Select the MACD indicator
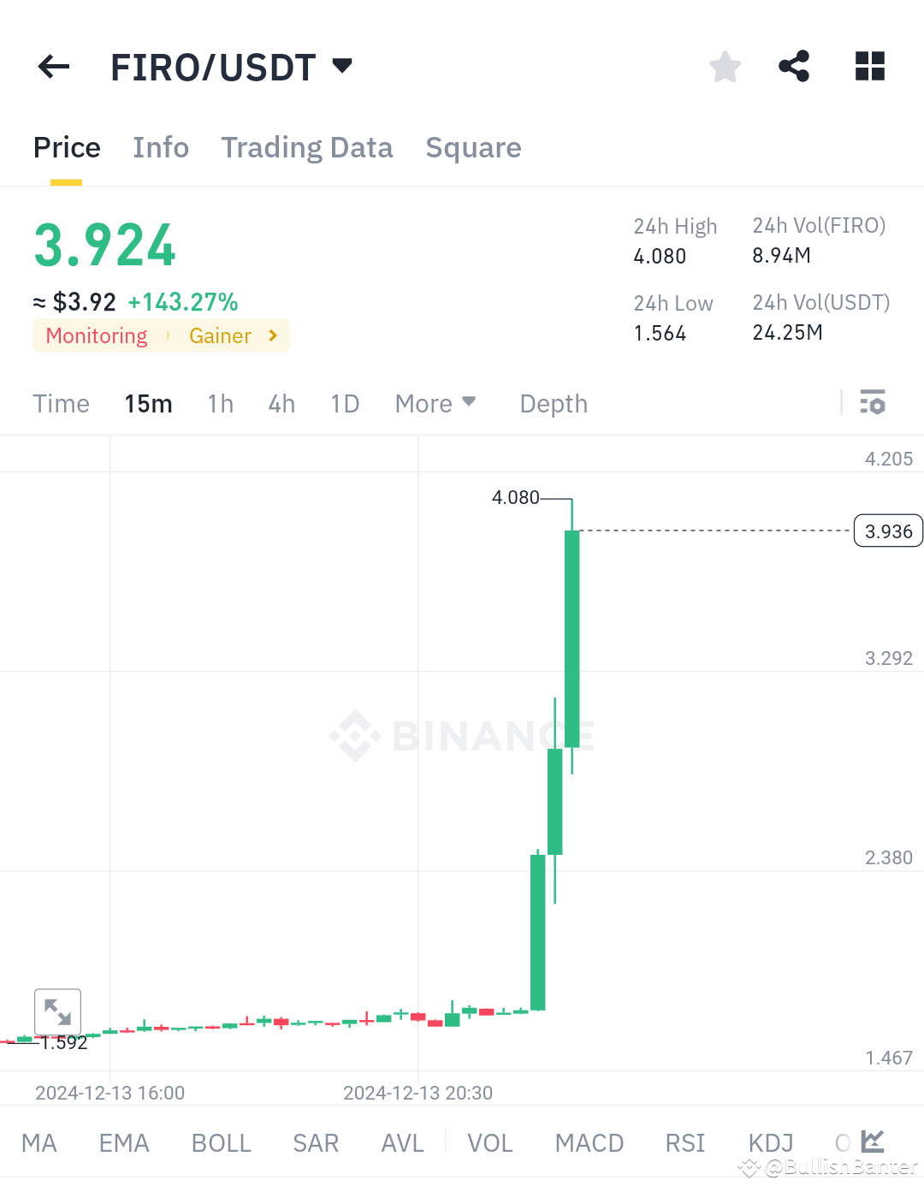Screen dimensions: 924x1186 [589, 1142]
